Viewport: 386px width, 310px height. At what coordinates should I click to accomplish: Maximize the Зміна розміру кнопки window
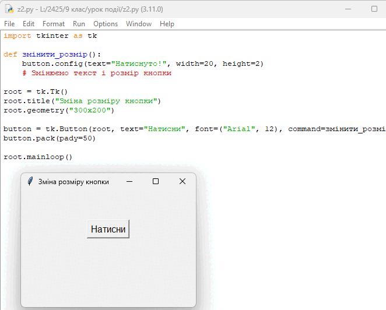(156, 182)
